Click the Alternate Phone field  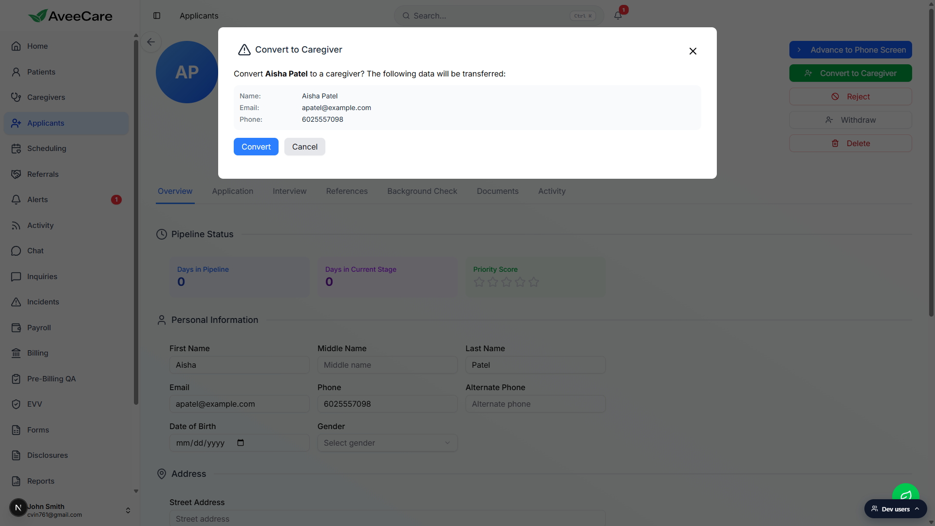pos(536,404)
